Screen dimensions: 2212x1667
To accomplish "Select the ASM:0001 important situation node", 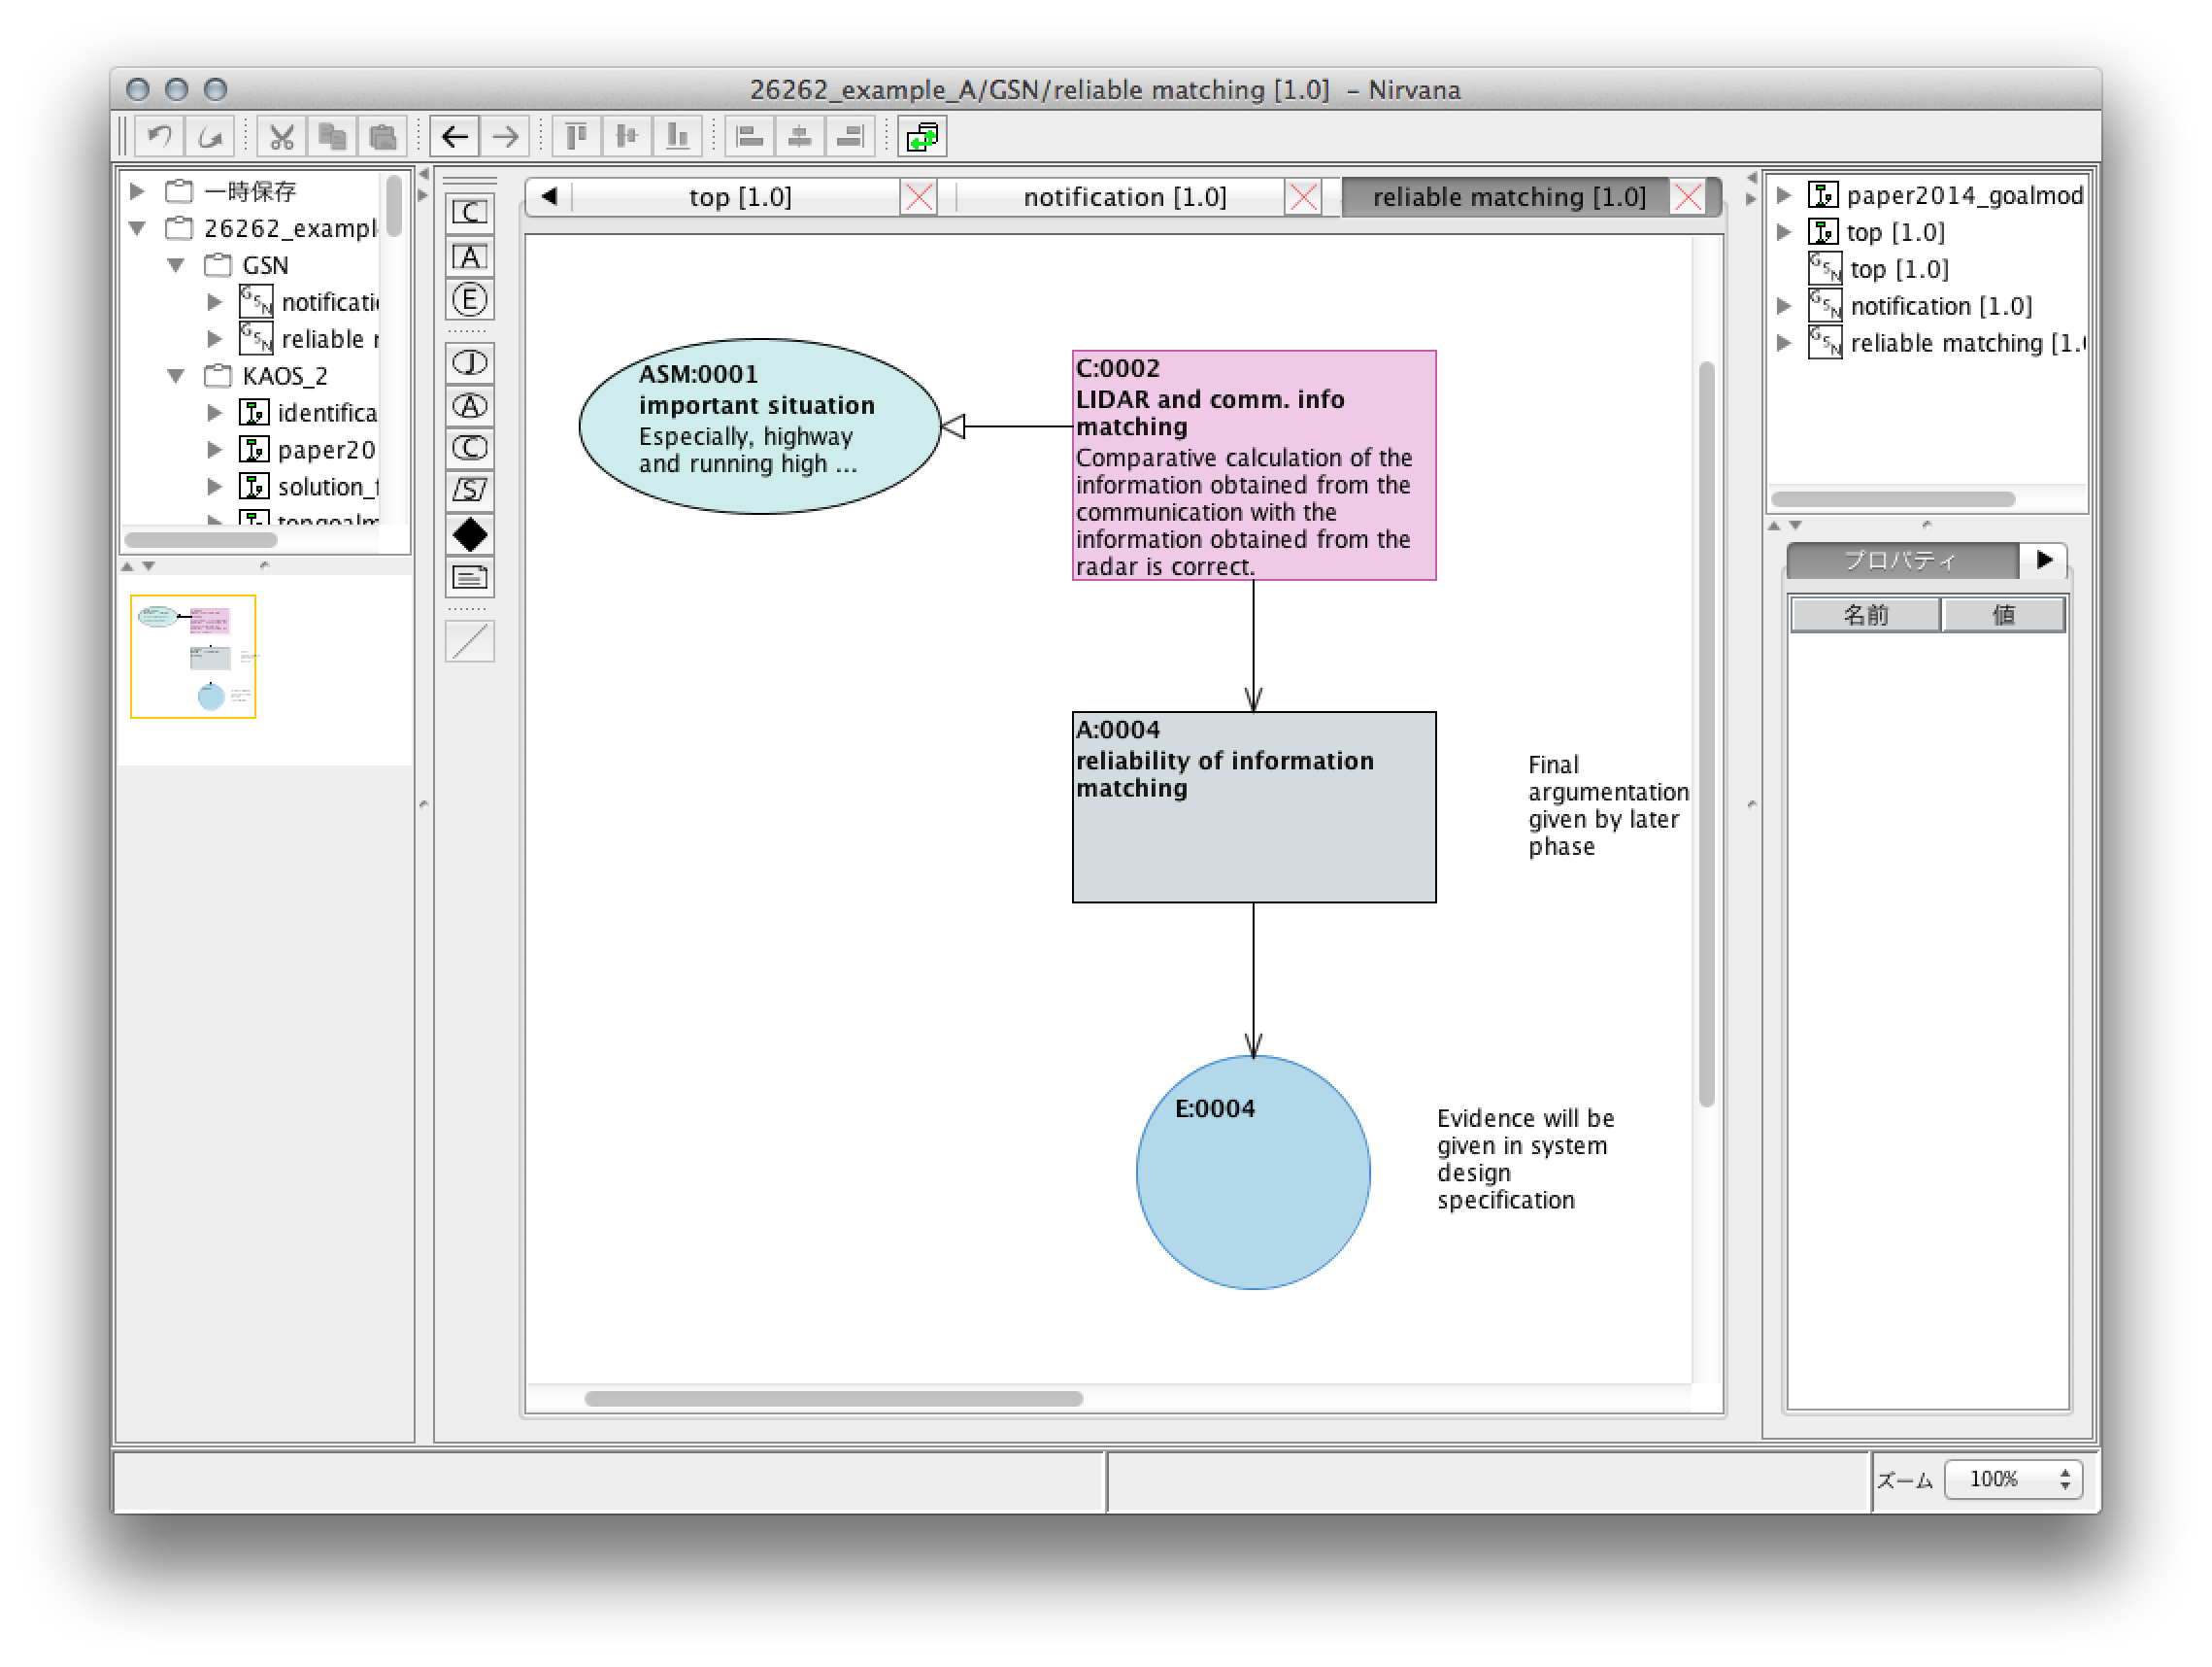I will (760, 426).
